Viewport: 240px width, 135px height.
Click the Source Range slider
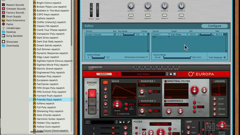(177, 58)
